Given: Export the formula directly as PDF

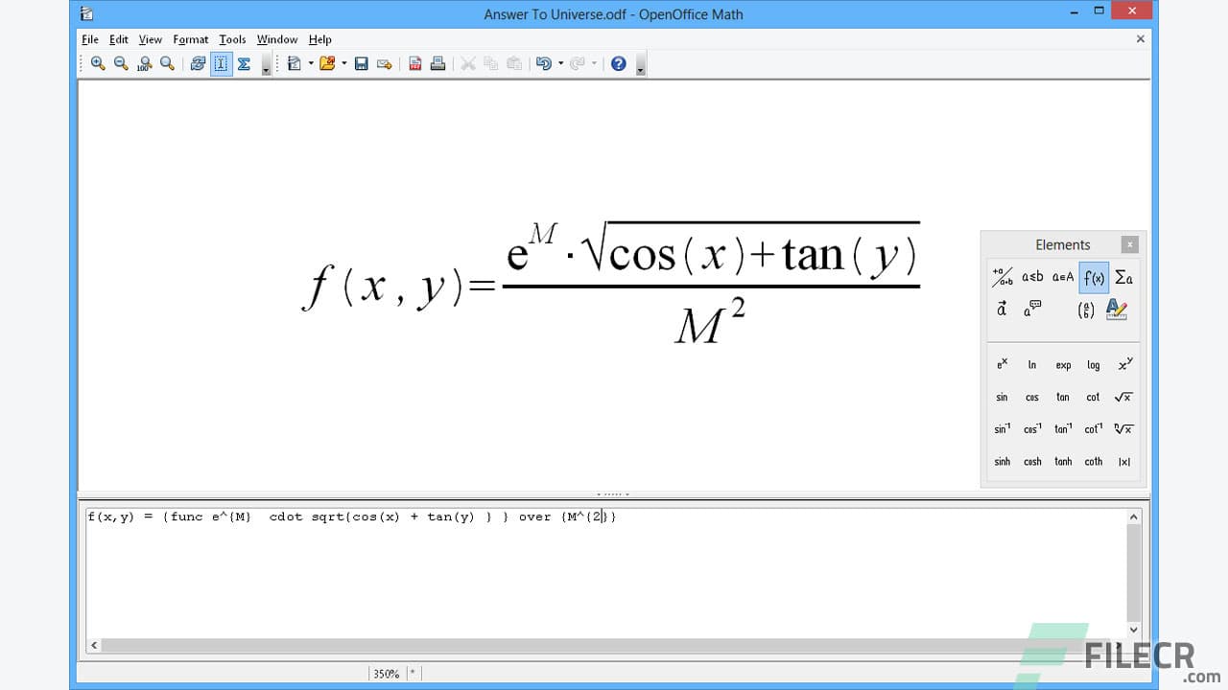Looking at the screenshot, I should [414, 63].
